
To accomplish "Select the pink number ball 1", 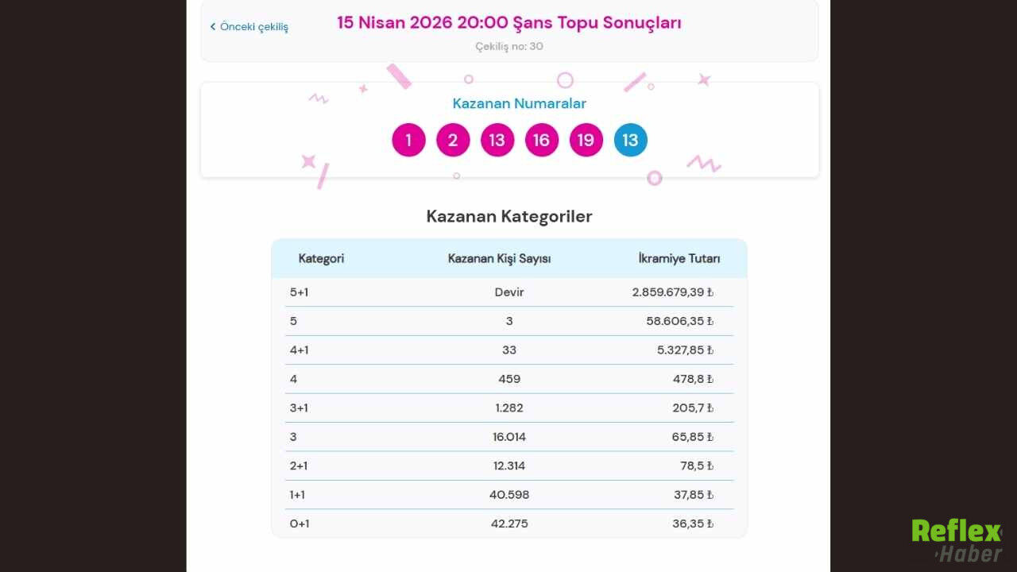I will pyautogui.click(x=408, y=140).
